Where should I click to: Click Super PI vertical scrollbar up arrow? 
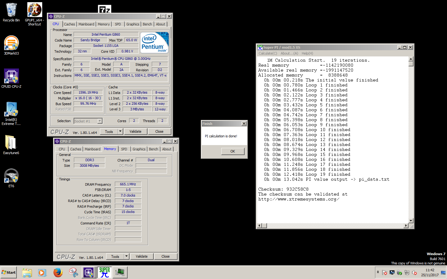(411, 59)
